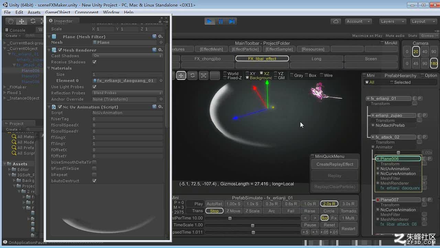
Task: Toggle Nc Uv Animation script enabled checkbox
Action: pyautogui.click(x=60, y=107)
